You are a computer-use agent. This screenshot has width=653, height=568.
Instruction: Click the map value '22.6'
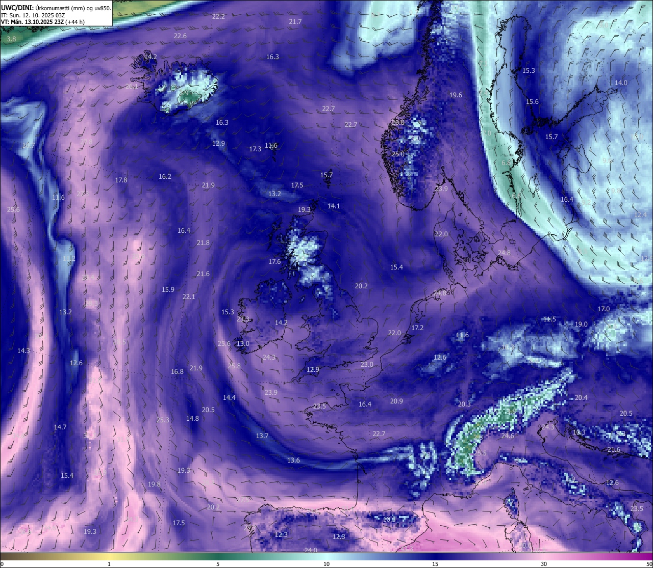(180, 36)
